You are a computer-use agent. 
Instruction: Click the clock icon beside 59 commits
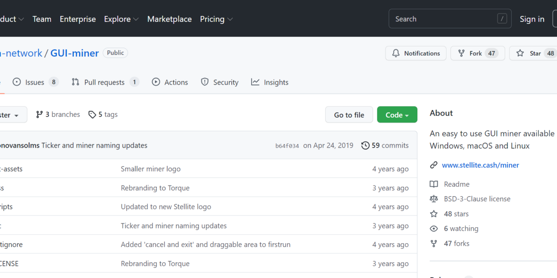tap(365, 146)
